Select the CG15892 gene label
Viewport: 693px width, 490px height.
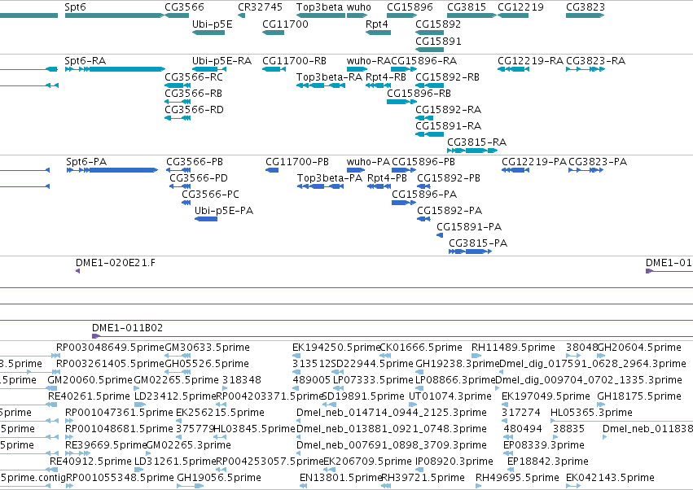point(438,24)
